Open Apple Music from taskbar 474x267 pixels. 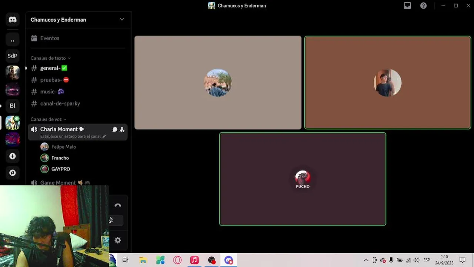click(194, 260)
